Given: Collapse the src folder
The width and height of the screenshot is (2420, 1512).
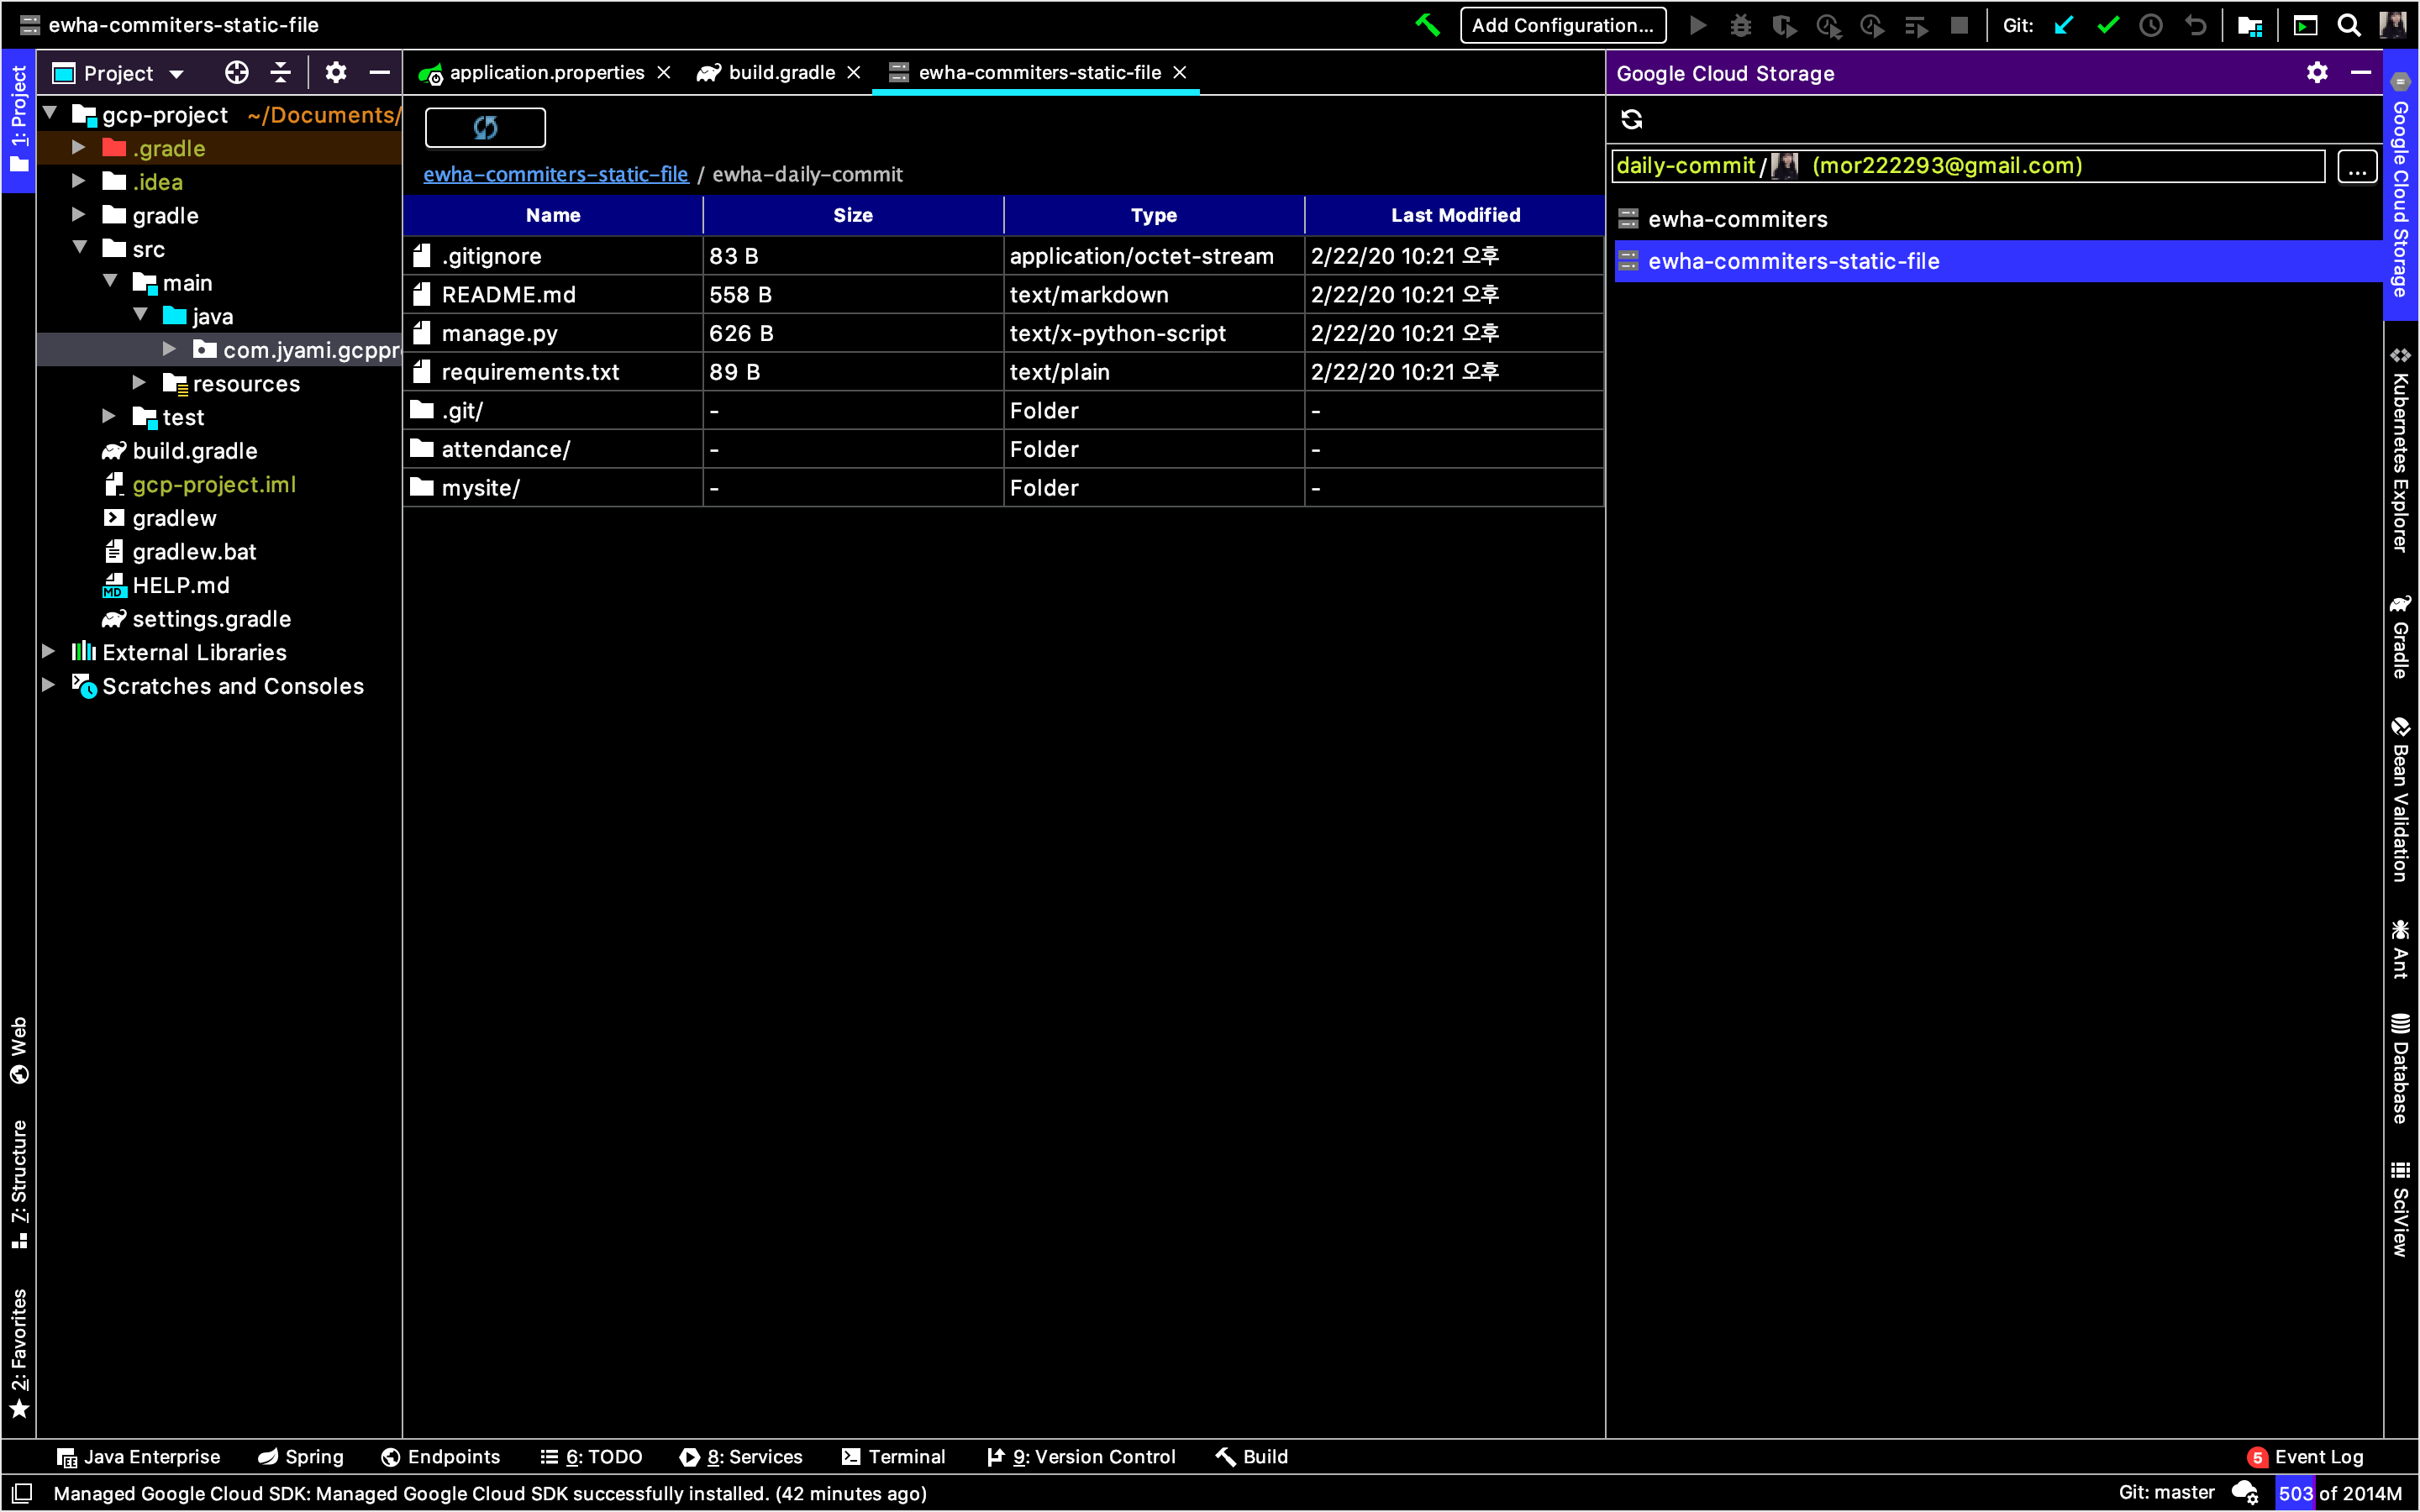Looking at the screenshot, I should click(79, 249).
